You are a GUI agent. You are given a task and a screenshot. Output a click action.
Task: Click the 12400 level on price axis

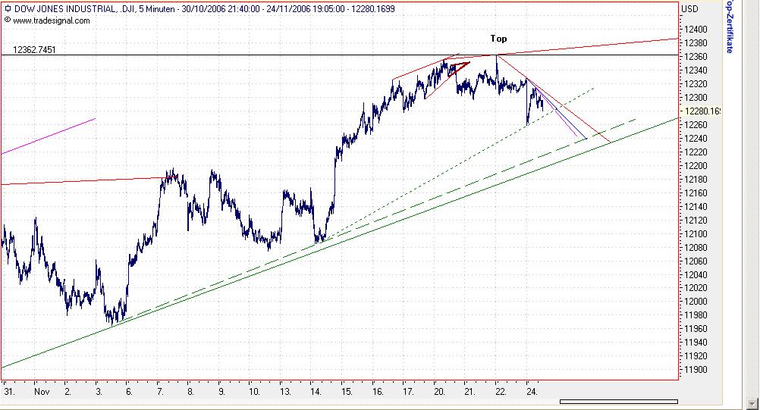pyautogui.click(x=696, y=29)
